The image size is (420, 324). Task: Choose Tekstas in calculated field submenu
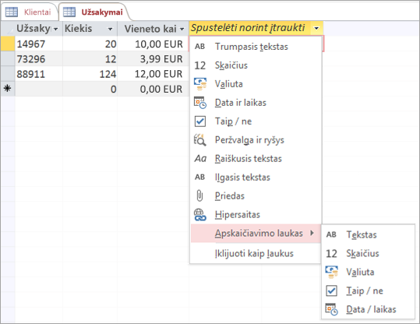pyautogui.click(x=368, y=234)
